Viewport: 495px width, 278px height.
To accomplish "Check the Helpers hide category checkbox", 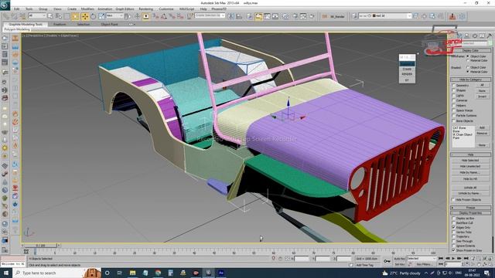I will [x=454, y=106].
